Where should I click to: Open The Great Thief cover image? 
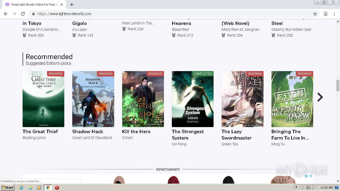coord(43,99)
